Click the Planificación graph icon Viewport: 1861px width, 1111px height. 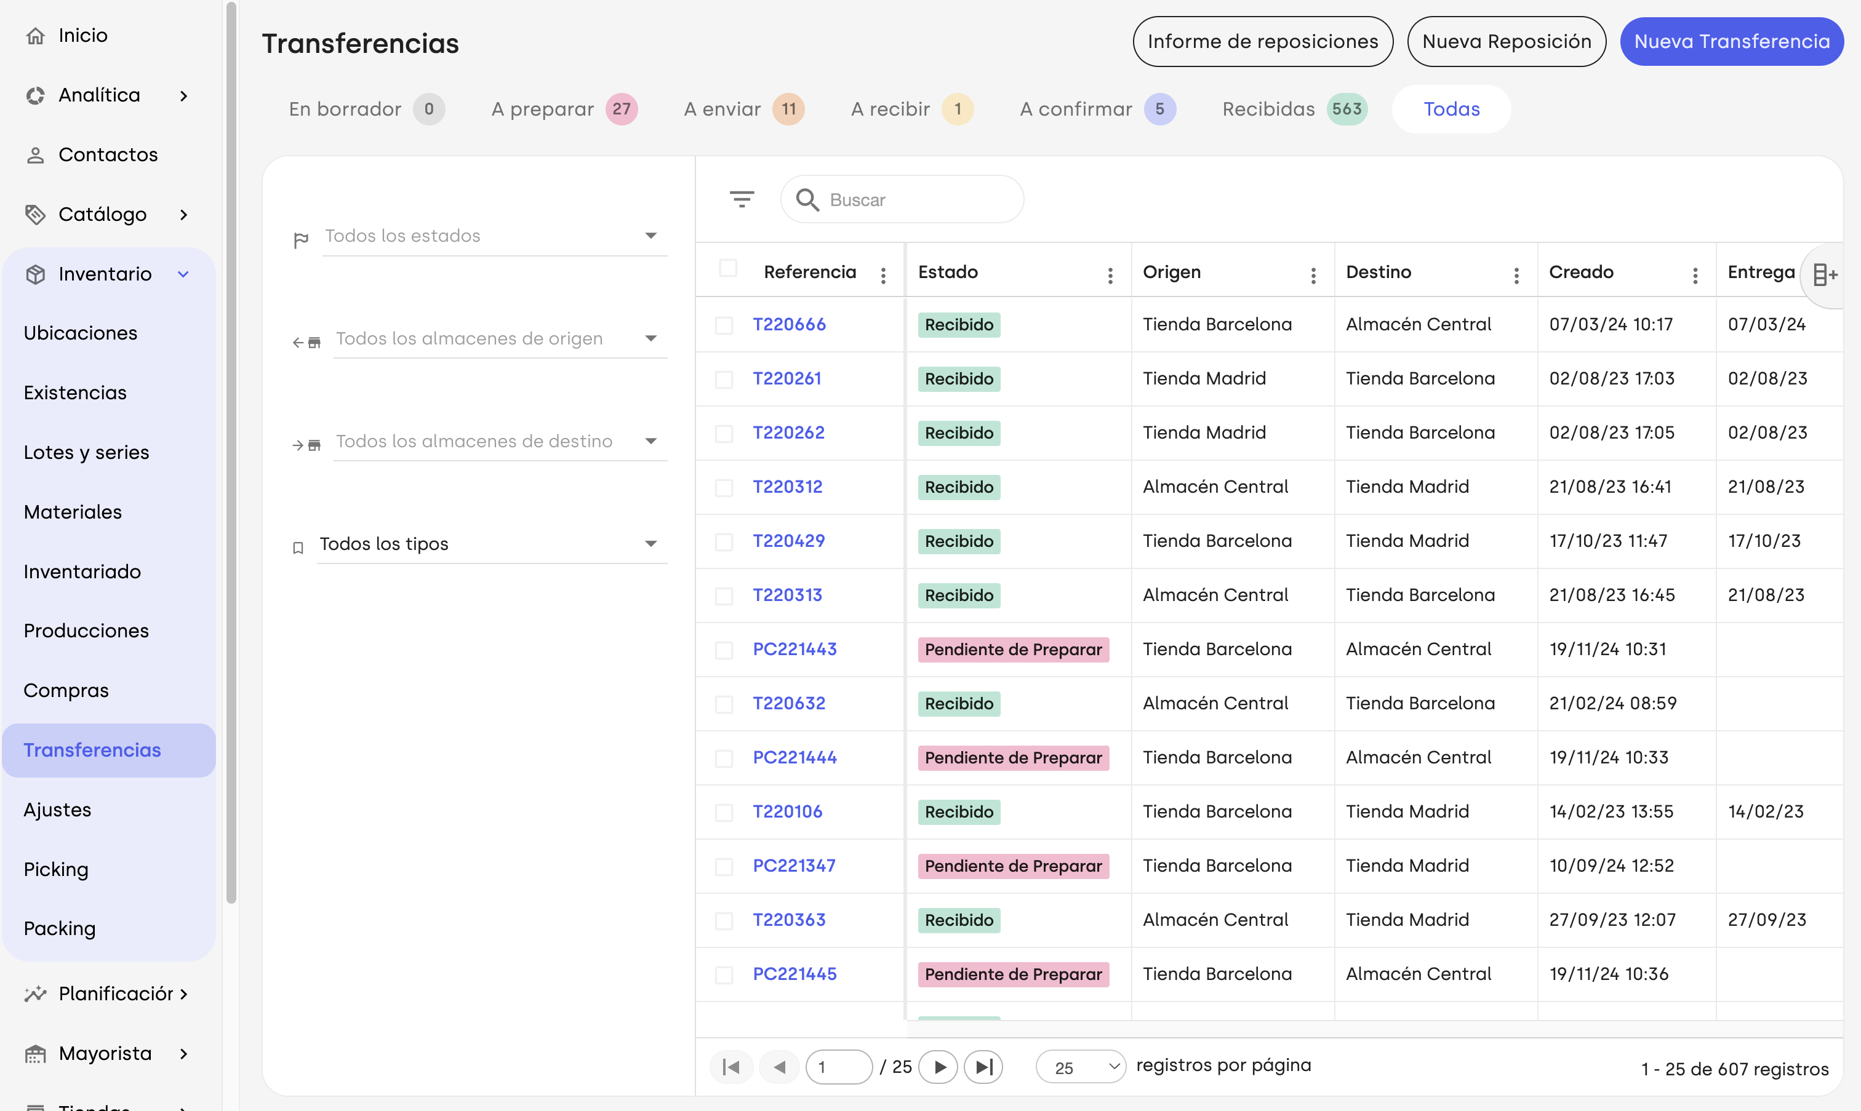(35, 994)
